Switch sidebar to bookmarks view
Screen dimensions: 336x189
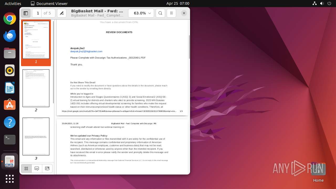point(47,169)
